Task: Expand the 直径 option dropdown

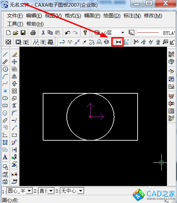Action: (51, 191)
